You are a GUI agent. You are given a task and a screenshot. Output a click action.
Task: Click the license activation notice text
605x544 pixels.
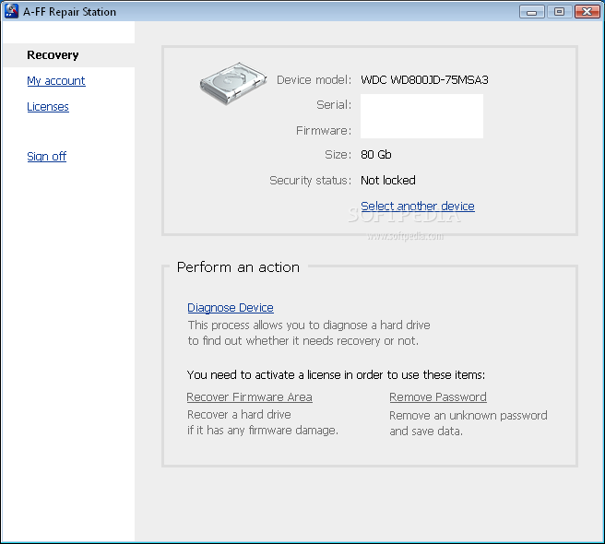(336, 375)
